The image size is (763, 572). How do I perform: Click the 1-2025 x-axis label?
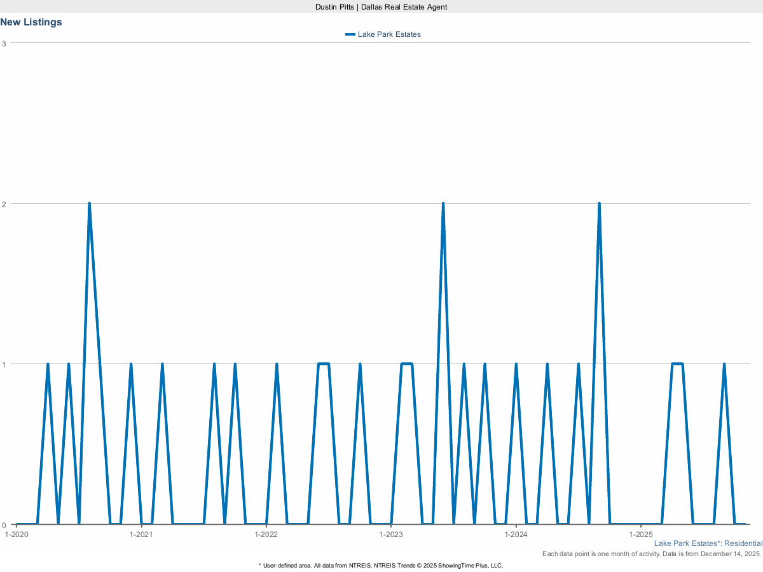point(640,535)
